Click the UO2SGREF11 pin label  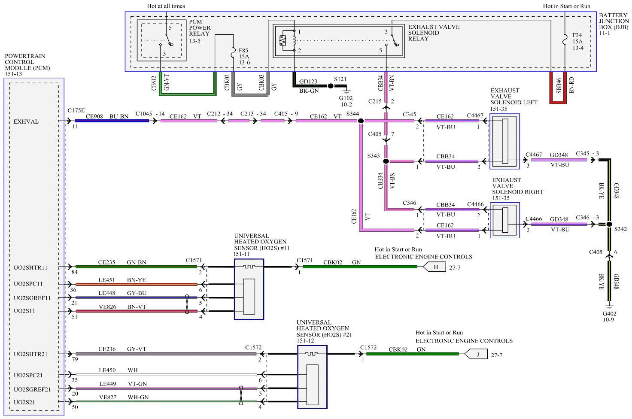point(32,298)
